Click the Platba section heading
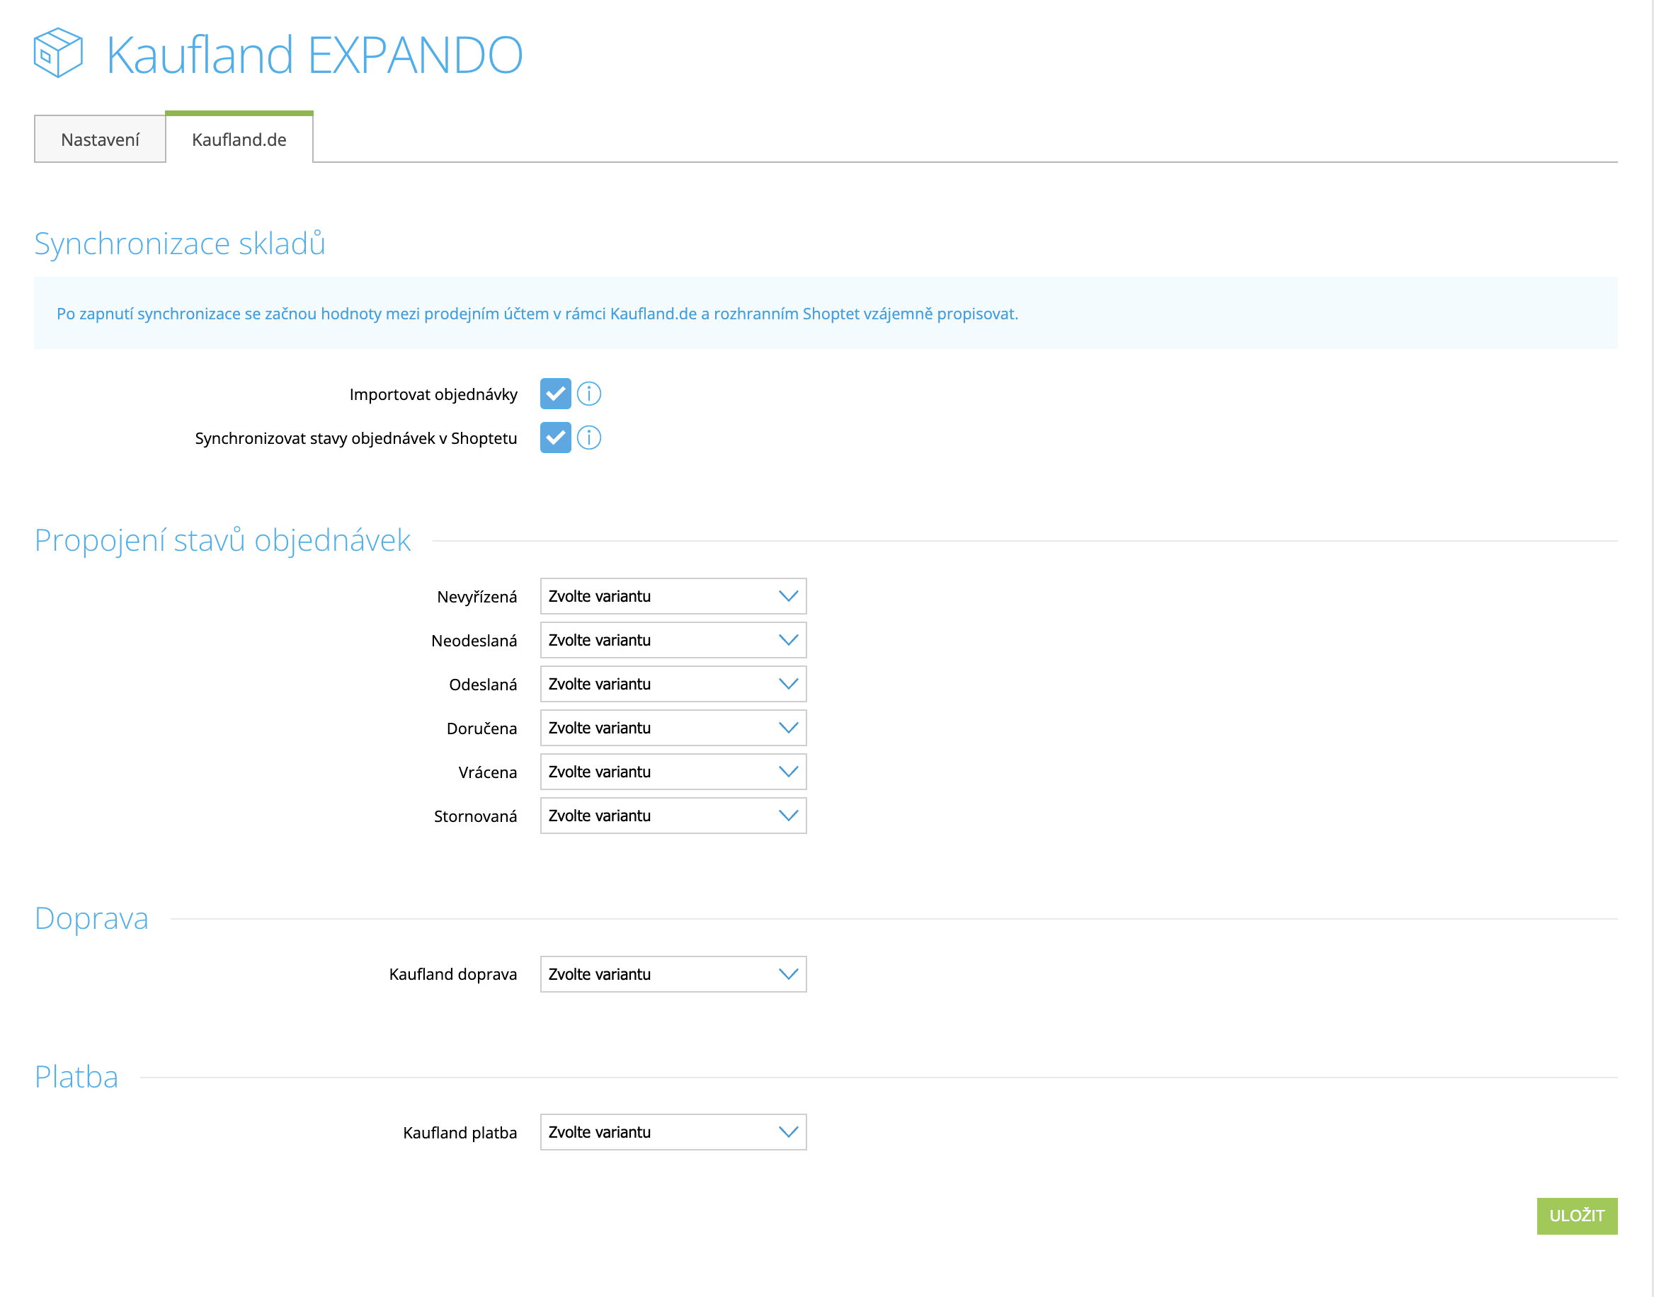The image size is (1654, 1297). click(76, 1077)
